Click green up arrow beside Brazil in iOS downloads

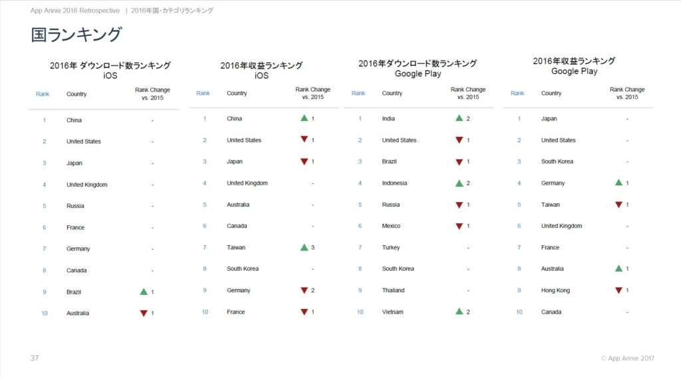143,292
